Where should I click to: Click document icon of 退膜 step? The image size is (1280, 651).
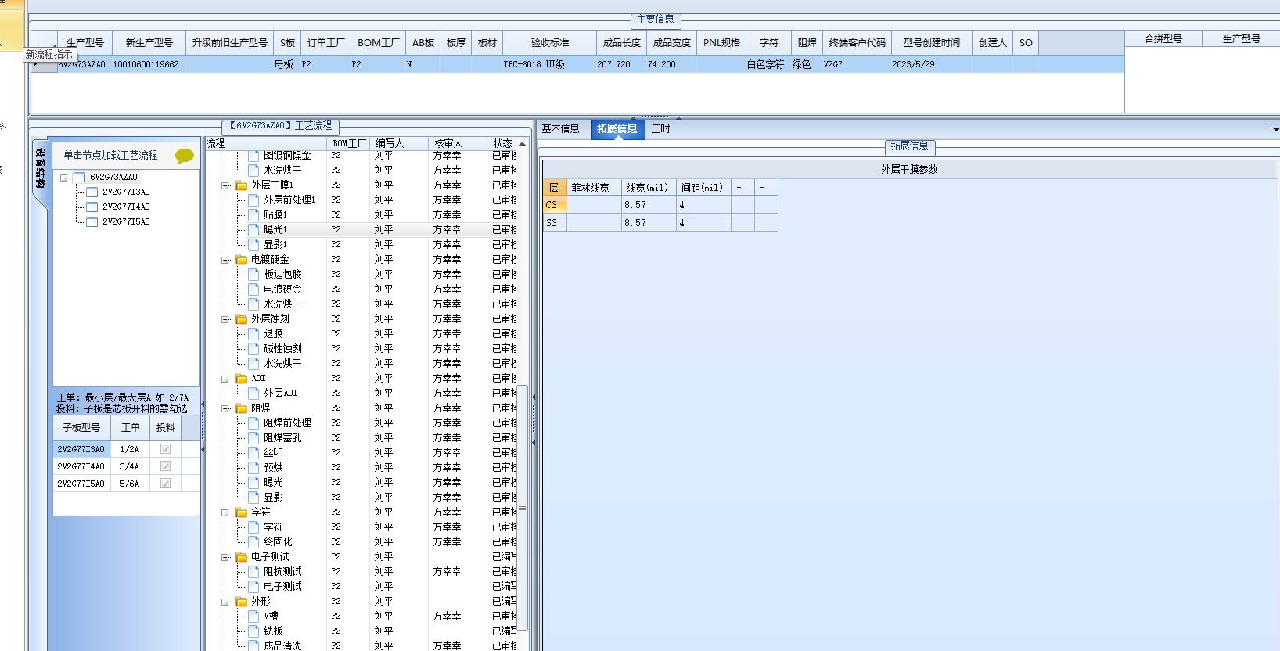coord(253,333)
